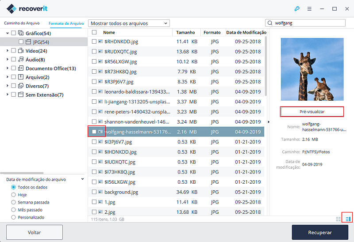Check the Gráfico(54) checkbox
The image size is (354, 242).
[x=14, y=33]
